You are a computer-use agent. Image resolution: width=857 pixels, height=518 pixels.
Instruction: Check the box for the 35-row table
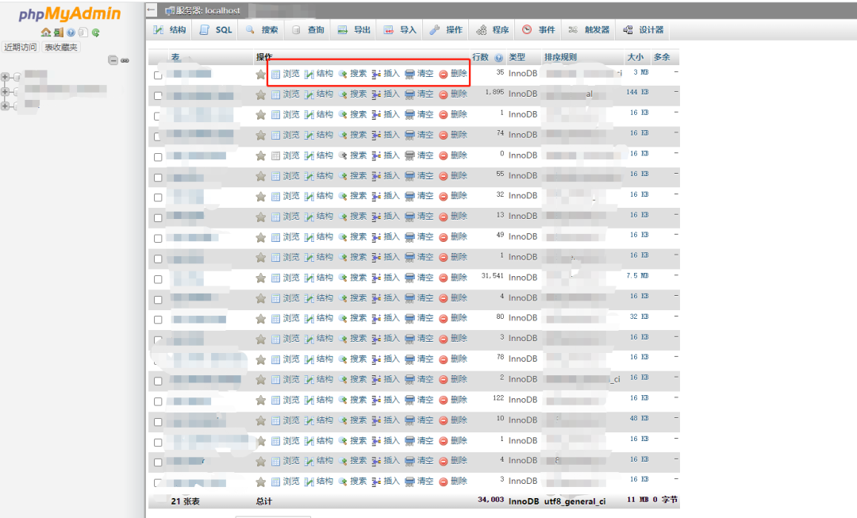pos(158,75)
